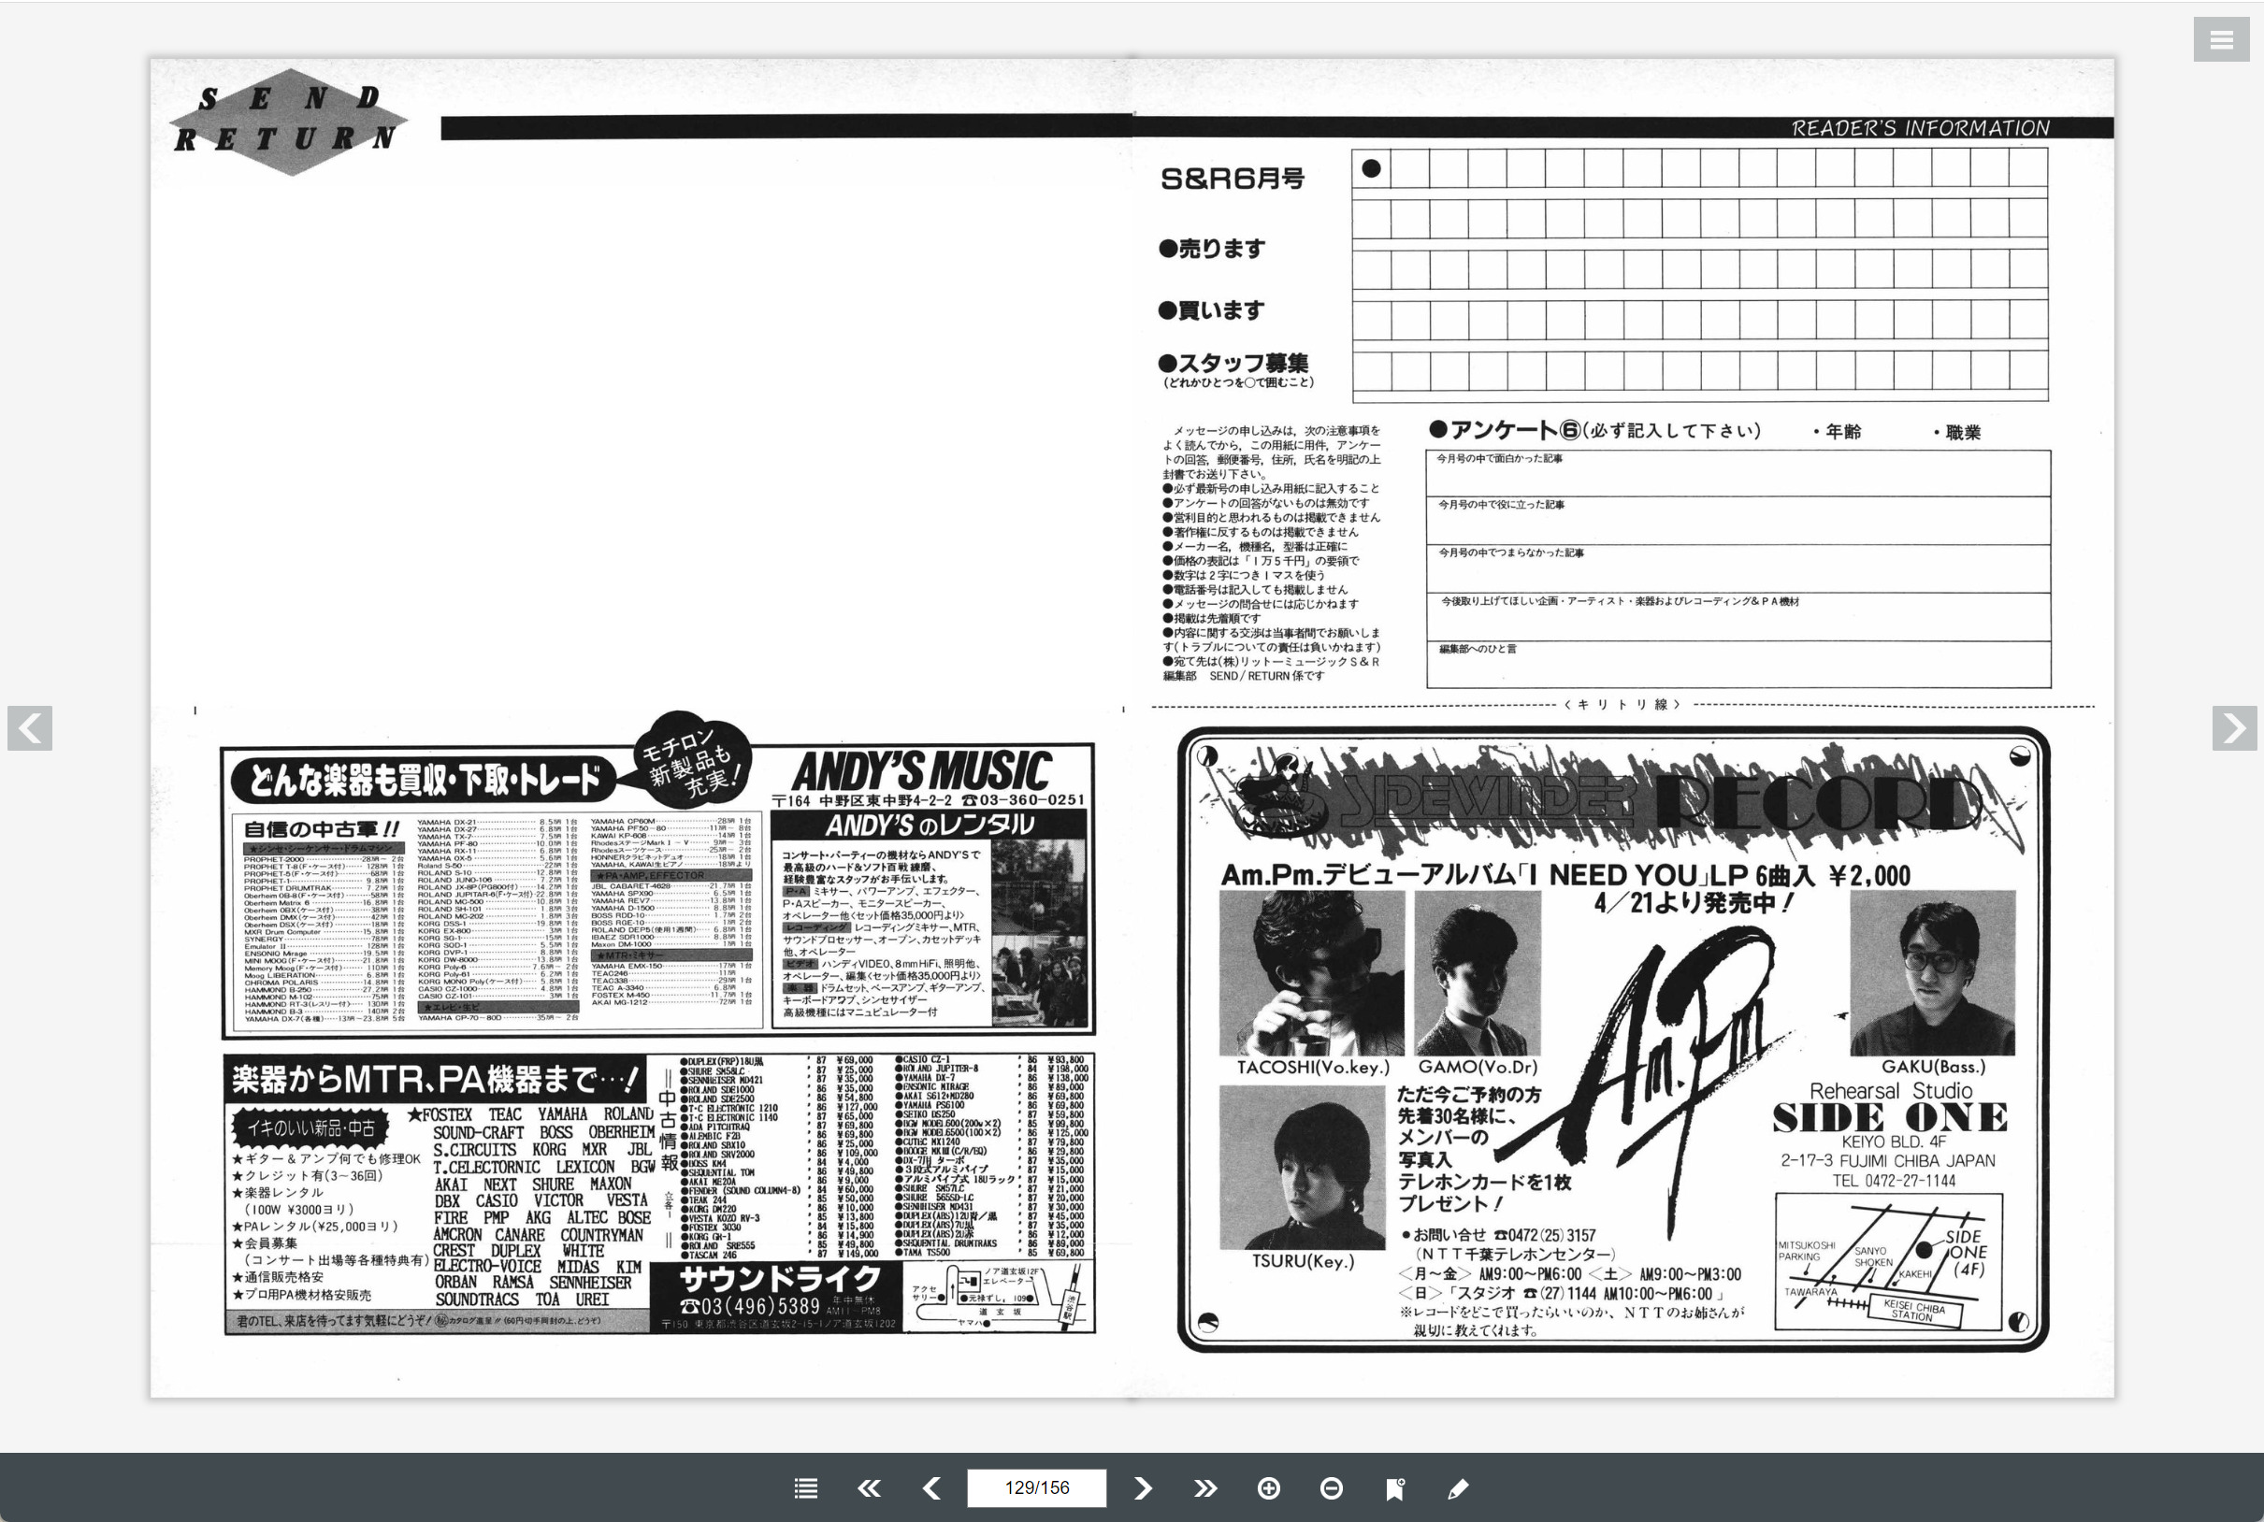Click the Rehearsal Studio text

(1890, 1091)
